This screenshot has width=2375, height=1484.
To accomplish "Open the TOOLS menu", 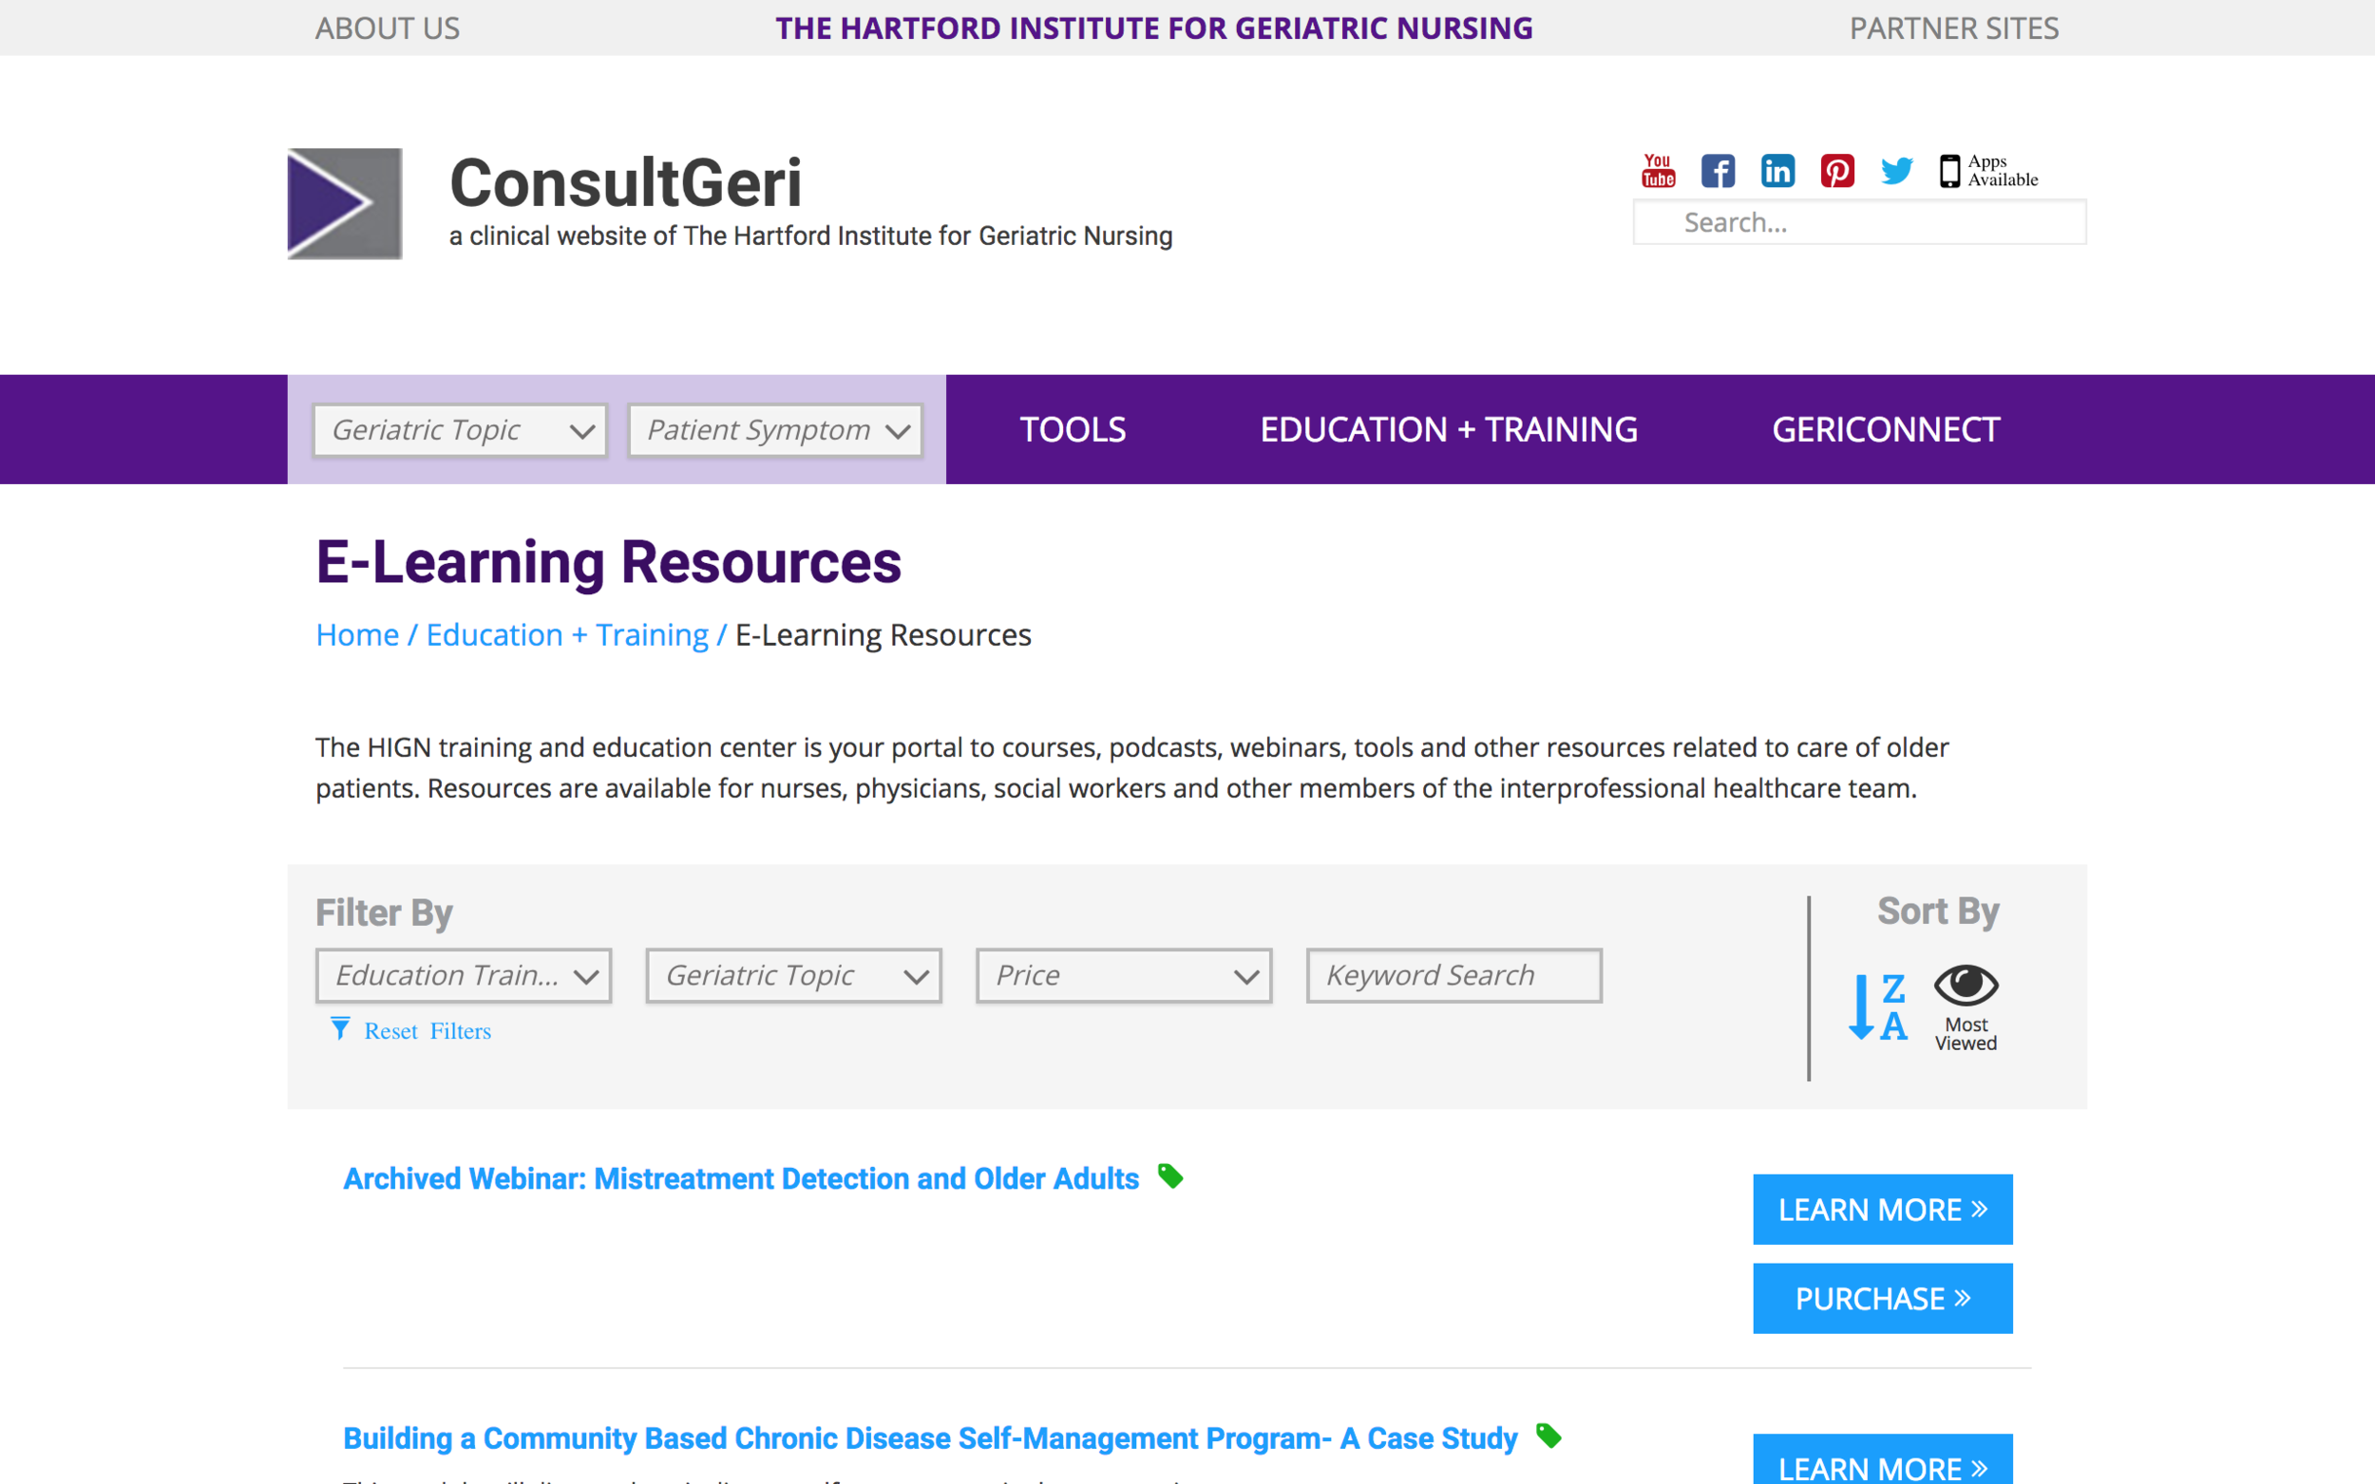I will [x=1073, y=430].
